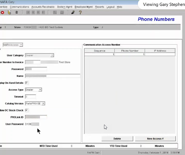Open the Logout menu
This screenshot has width=185, height=155.
coord(111,7)
